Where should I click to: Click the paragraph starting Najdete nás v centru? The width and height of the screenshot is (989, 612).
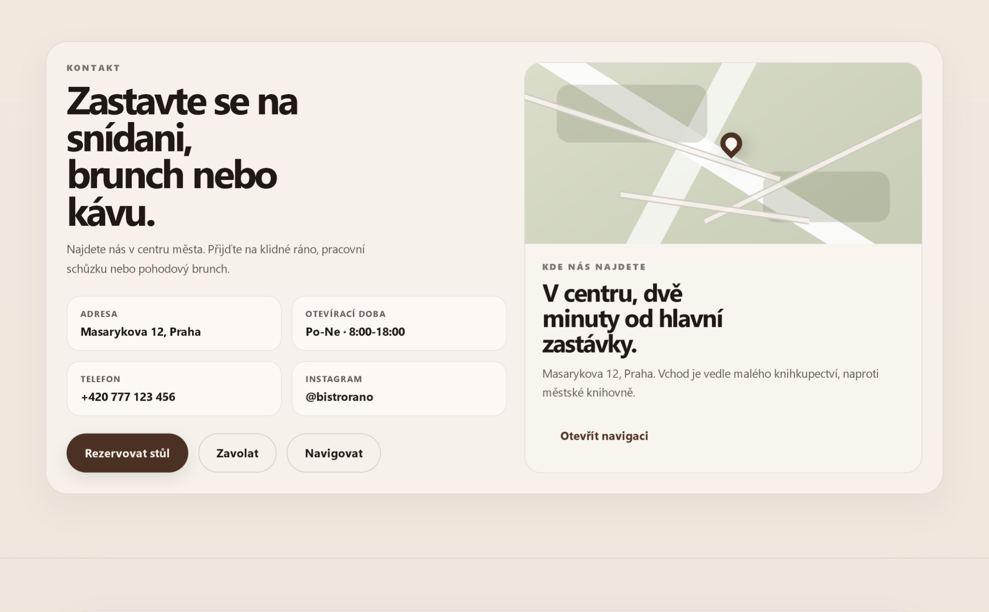216,259
